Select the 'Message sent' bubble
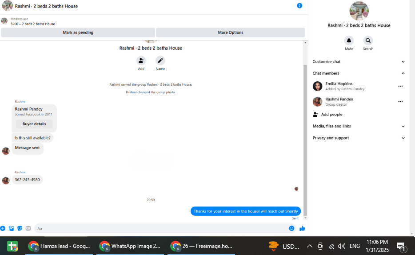 coord(27,148)
